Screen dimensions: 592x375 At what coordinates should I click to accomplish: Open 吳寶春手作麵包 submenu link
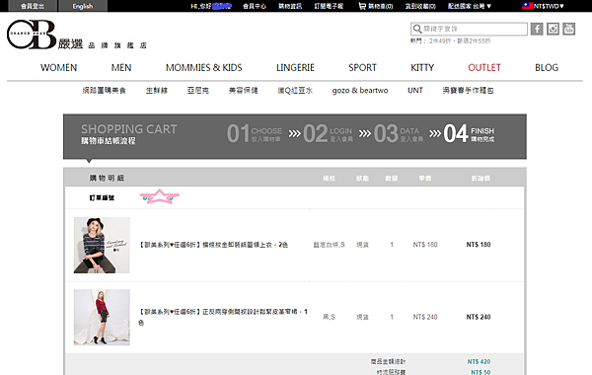(x=468, y=90)
